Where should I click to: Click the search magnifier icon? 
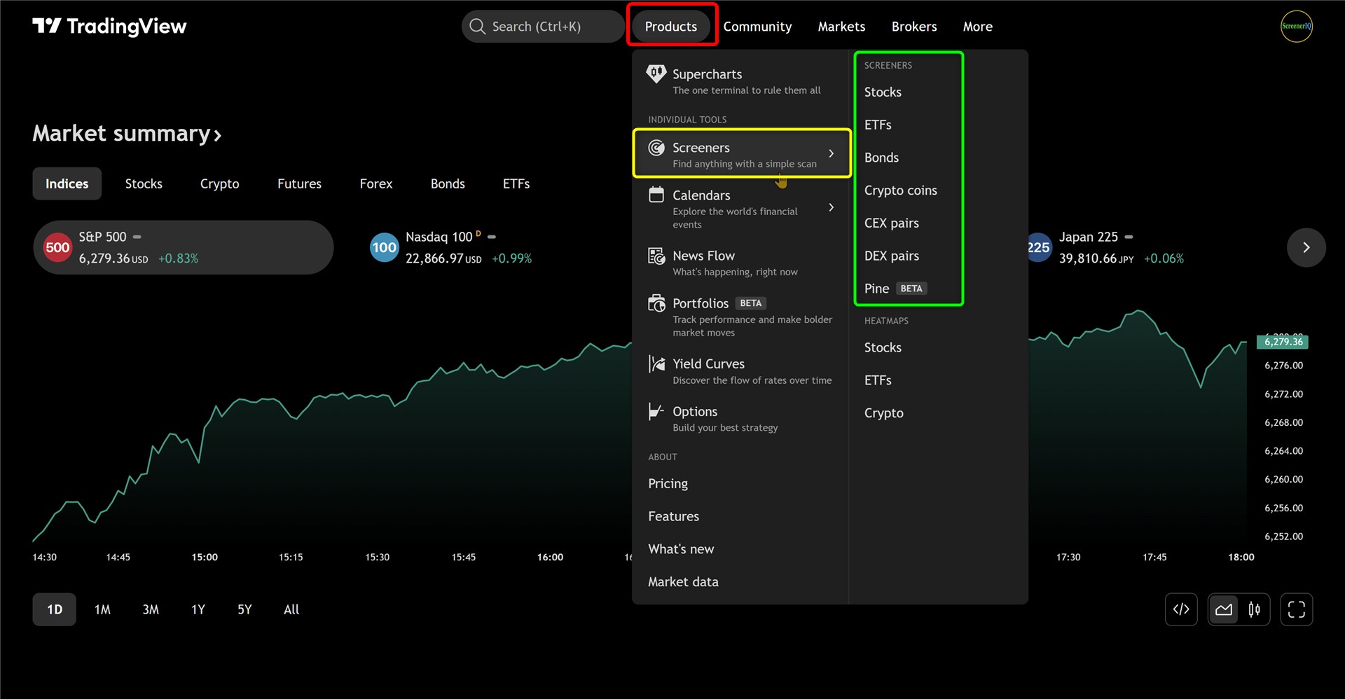(477, 27)
